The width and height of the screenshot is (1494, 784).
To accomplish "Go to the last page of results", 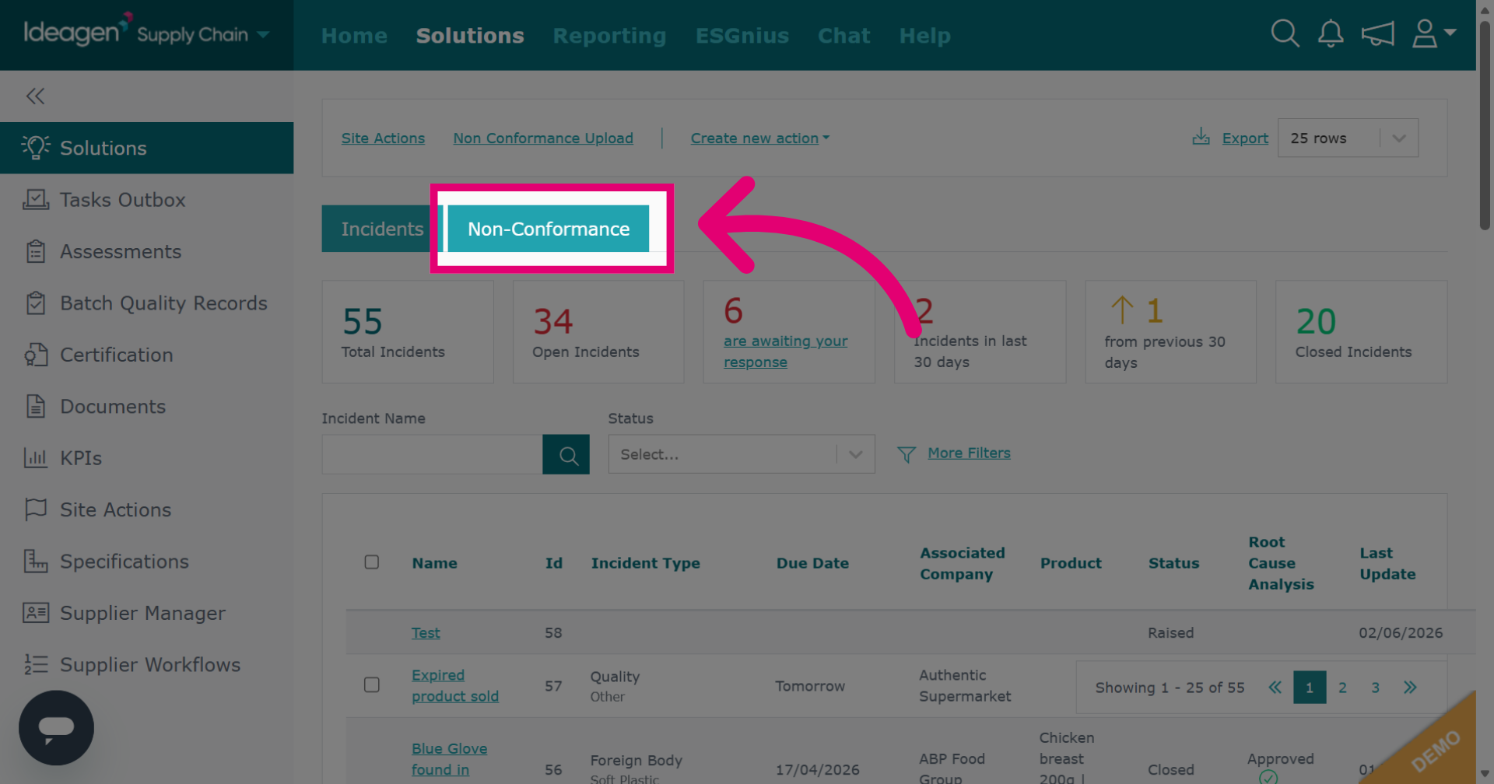I will pyautogui.click(x=1410, y=688).
